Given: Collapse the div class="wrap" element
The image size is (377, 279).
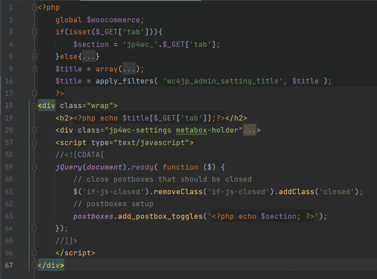Looking at the screenshot, I should pyautogui.click(x=34, y=106).
